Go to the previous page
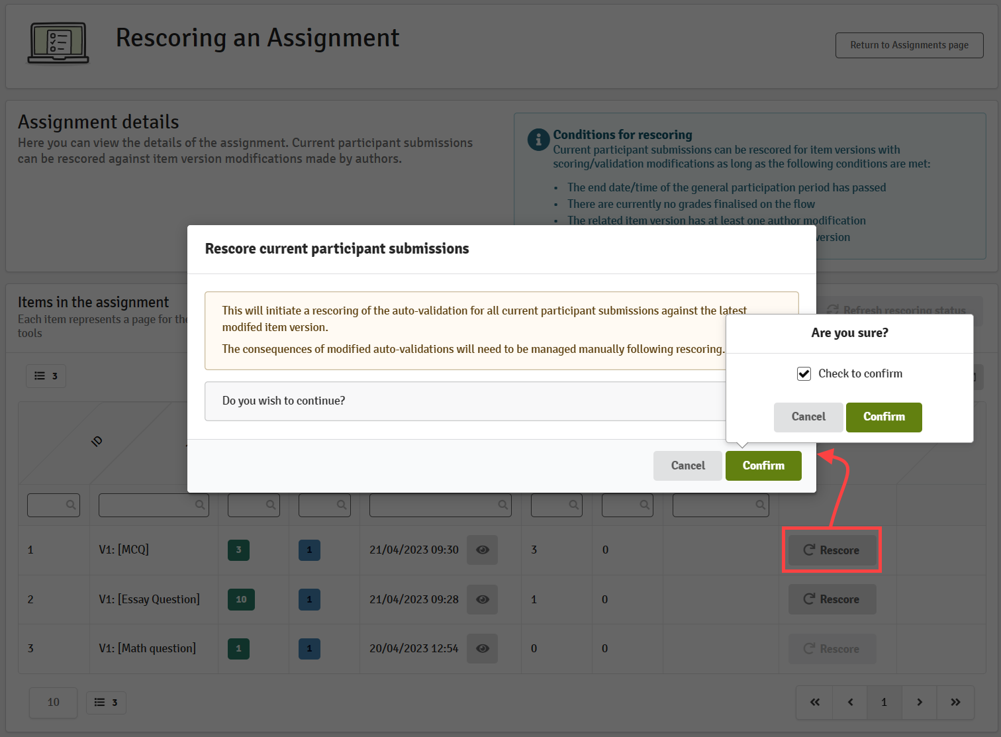 click(850, 703)
